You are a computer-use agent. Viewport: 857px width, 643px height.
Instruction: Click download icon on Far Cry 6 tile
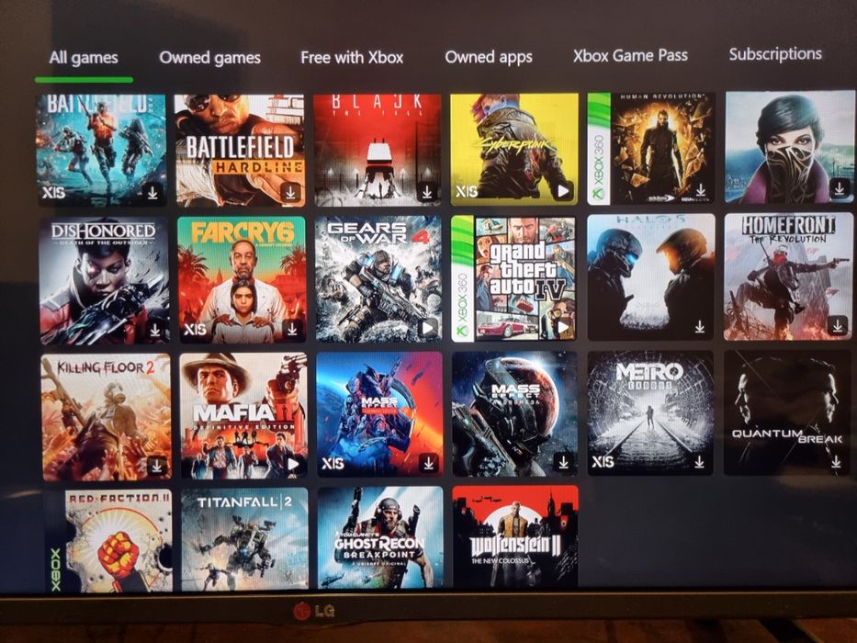pos(292,329)
